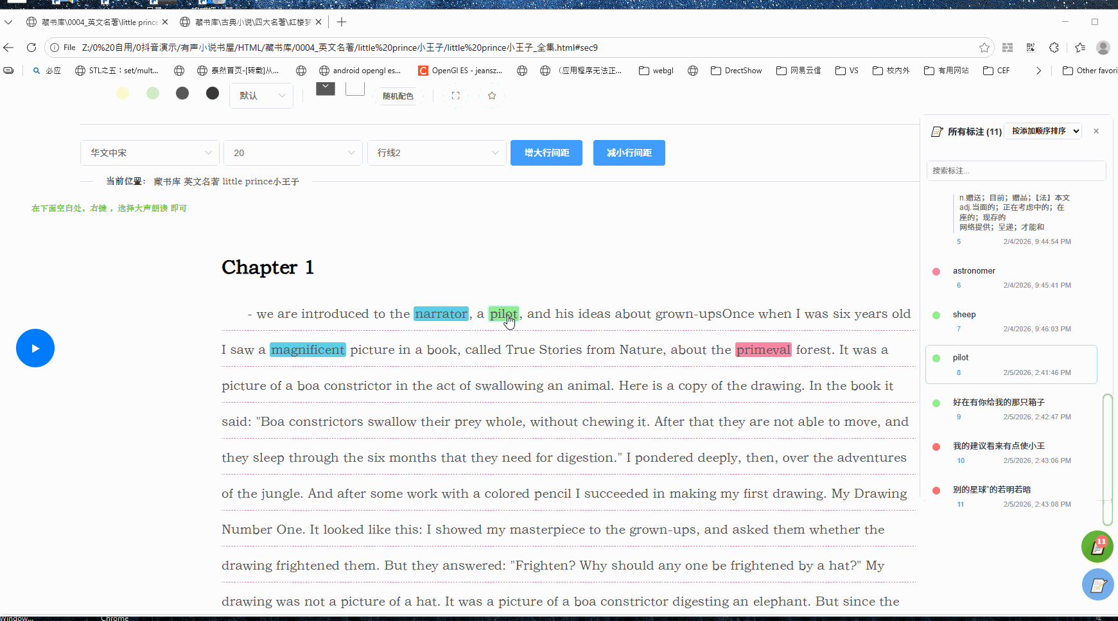This screenshot has width=1118, height=621.
Task: Select the astronomer annotation entry
Action: click(x=1011, y=278)
